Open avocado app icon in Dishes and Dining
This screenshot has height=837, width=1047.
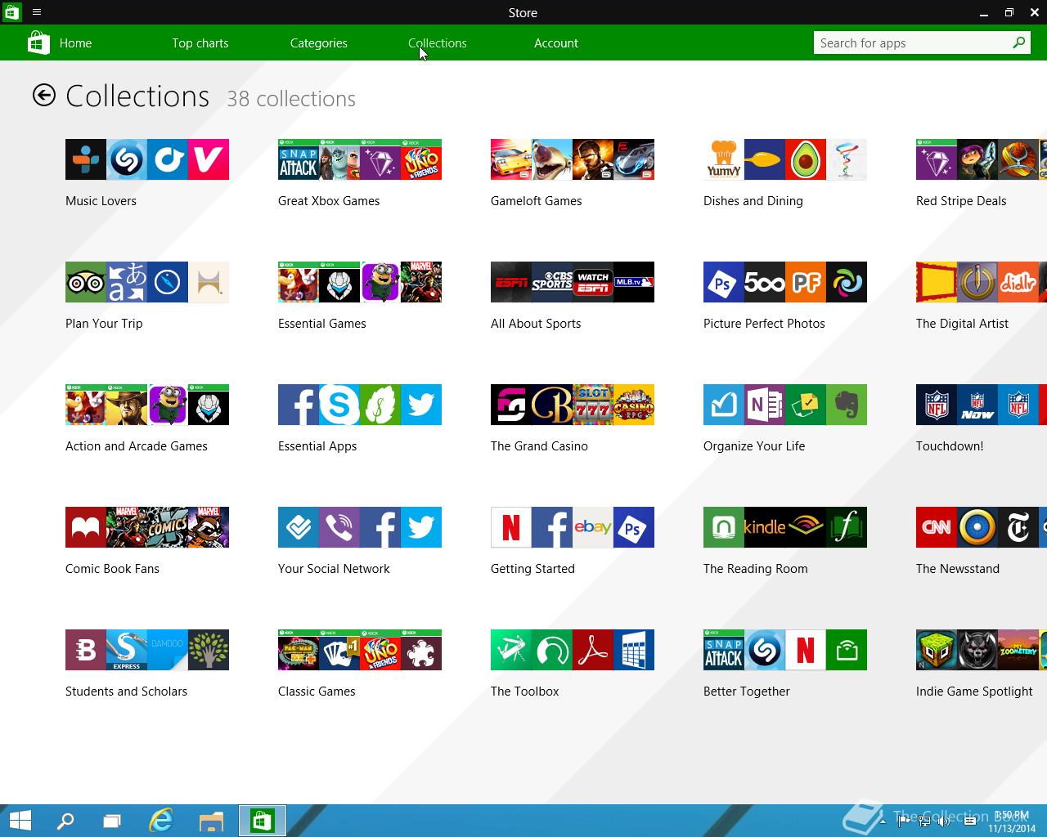[806, 159]
